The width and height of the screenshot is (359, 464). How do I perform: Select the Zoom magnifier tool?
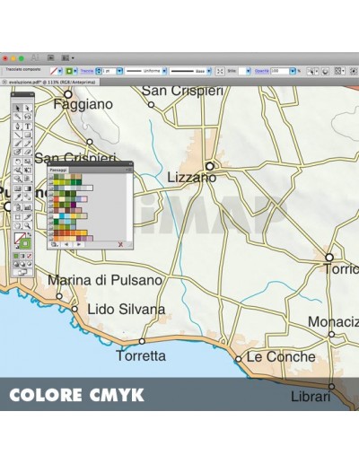point(28,225)
